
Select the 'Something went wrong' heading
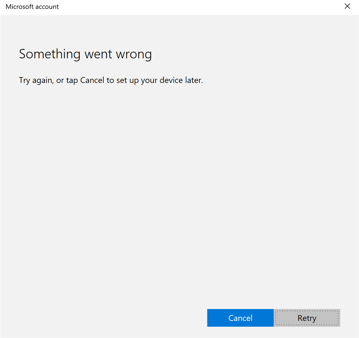pyautogui.click(x=86, y=54)
